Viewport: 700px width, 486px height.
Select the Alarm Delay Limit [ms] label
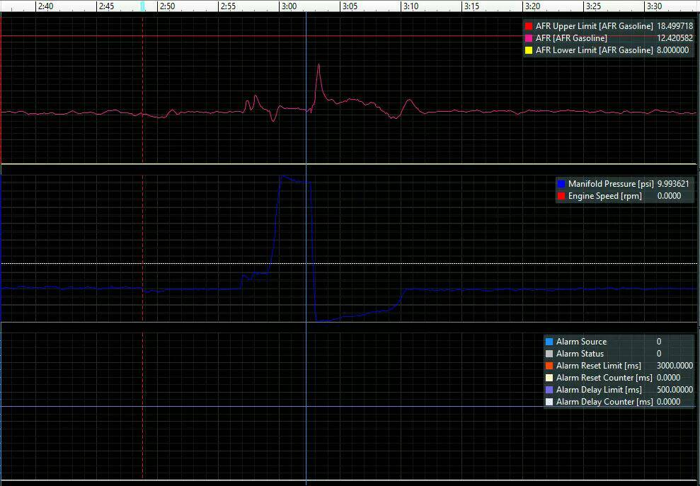[599, 390]
